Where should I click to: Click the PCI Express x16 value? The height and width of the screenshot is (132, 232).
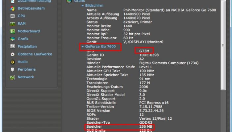click(x=154, y=103)
